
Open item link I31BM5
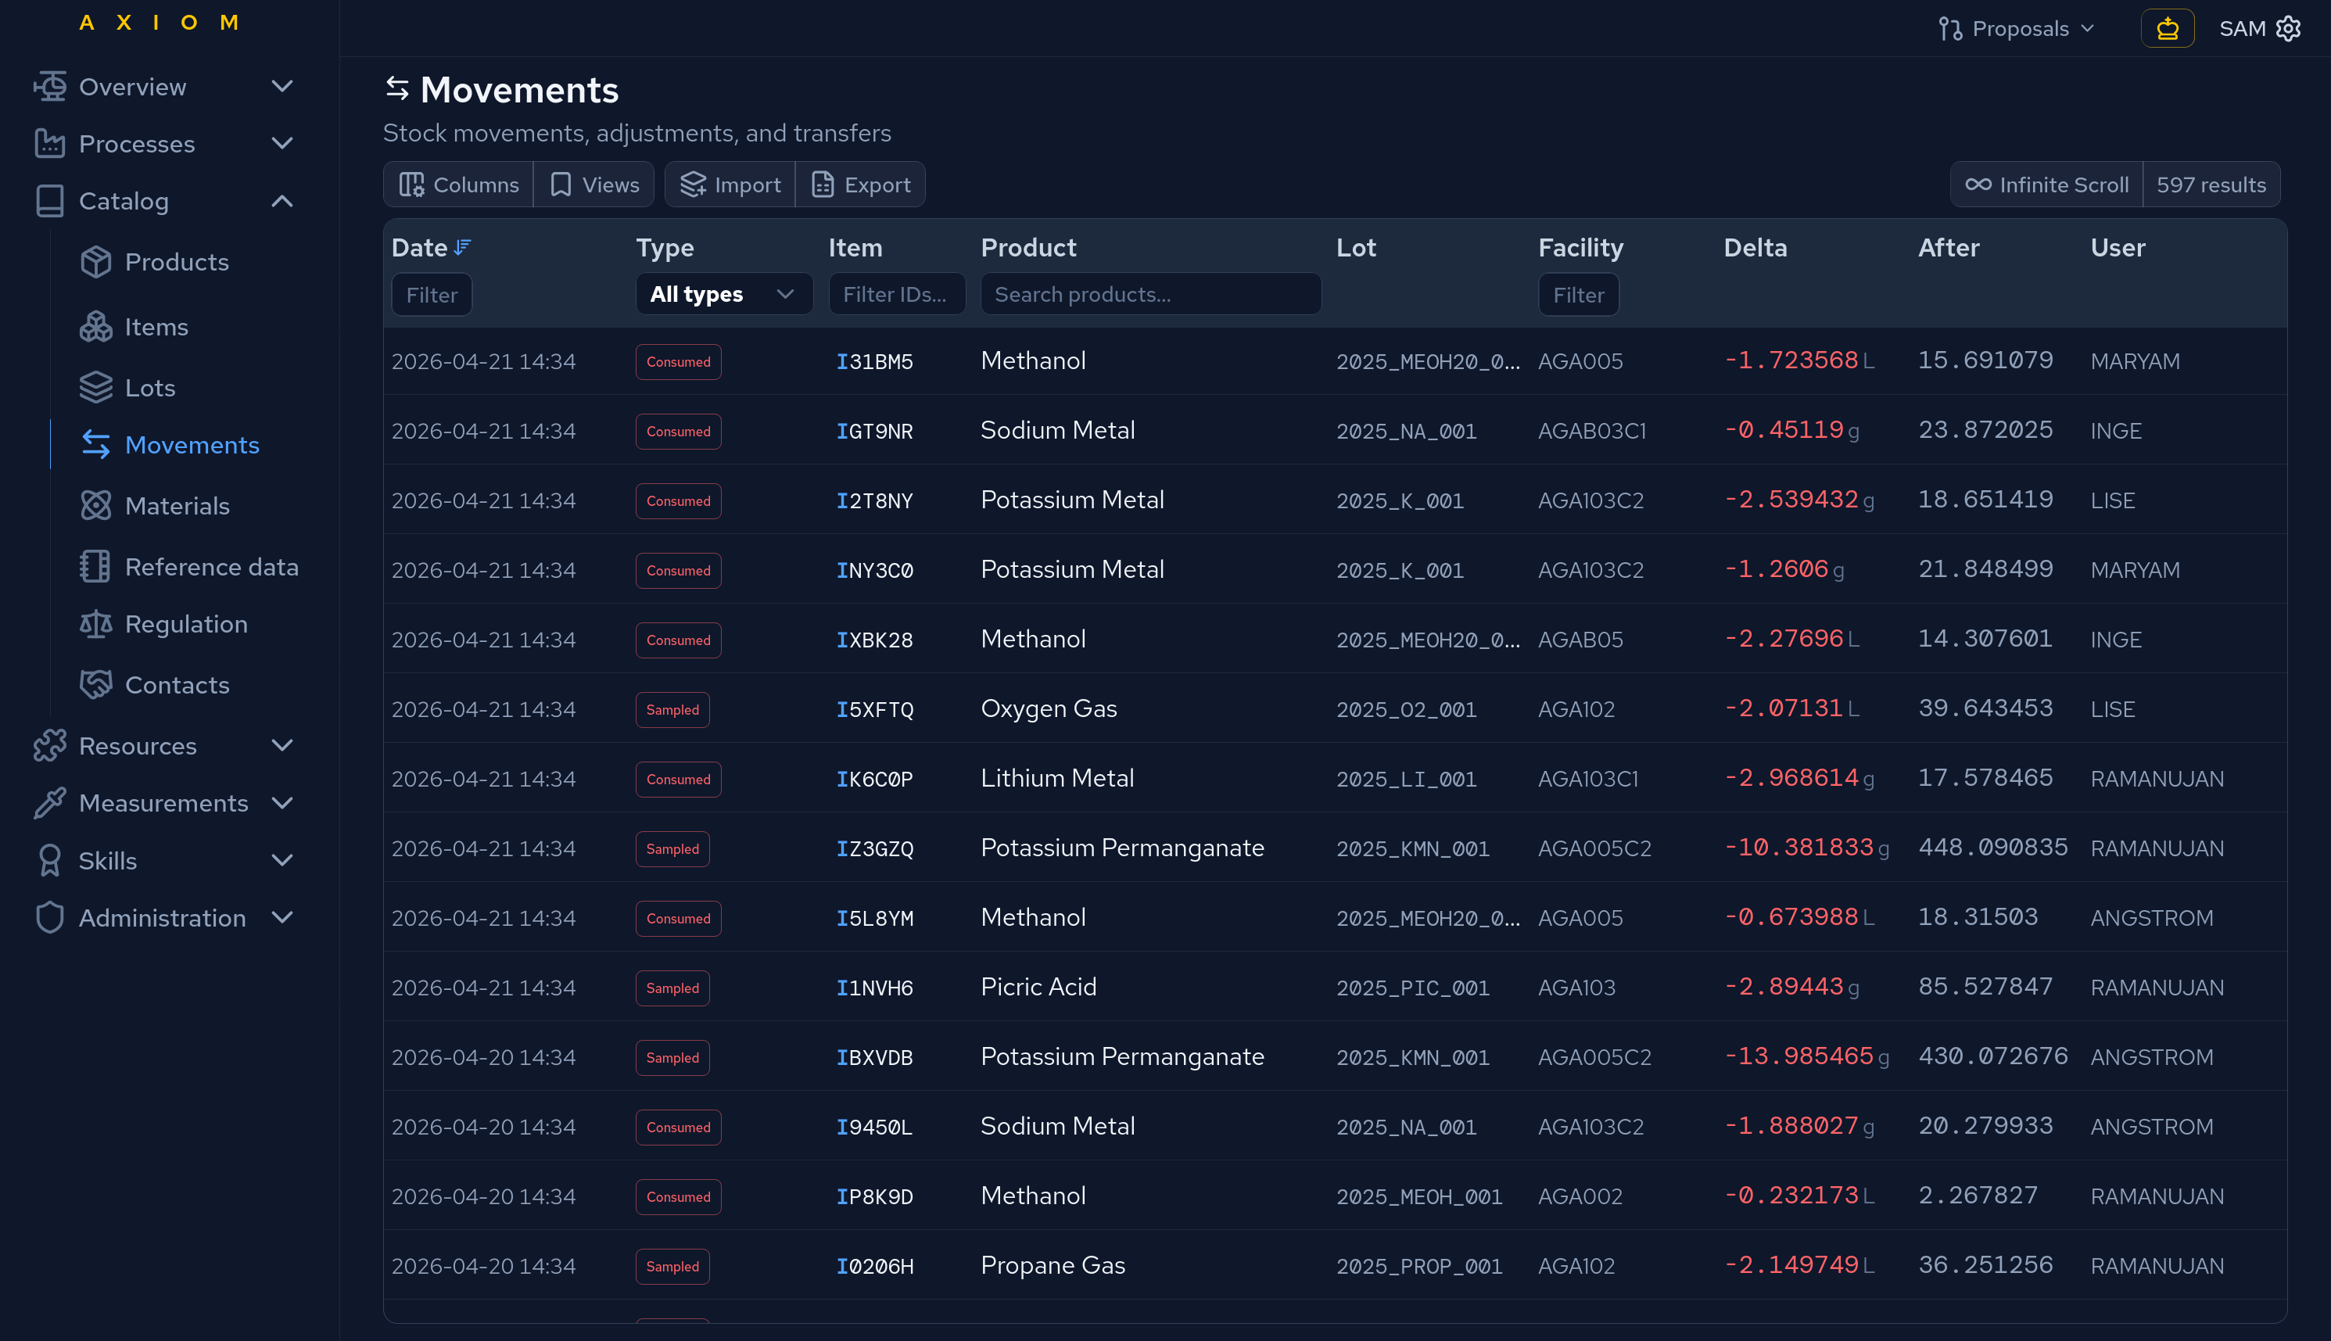coord(874,362)
